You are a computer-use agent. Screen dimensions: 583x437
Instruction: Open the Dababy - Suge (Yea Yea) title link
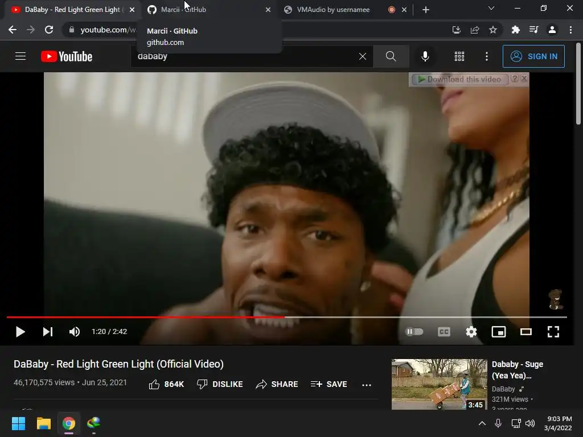pos(517,370)
